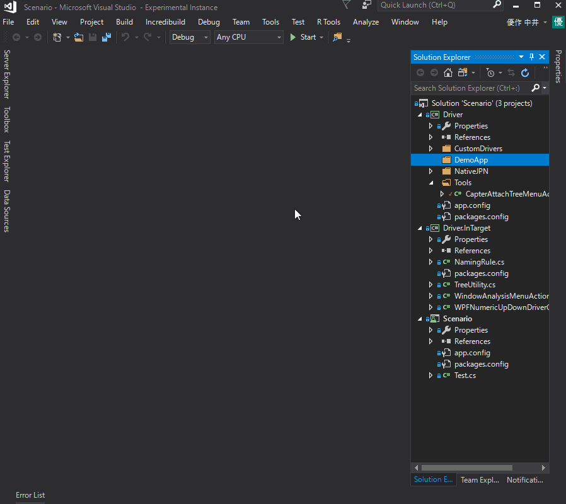Expand the CustomDrivers folder

[430, 149]
